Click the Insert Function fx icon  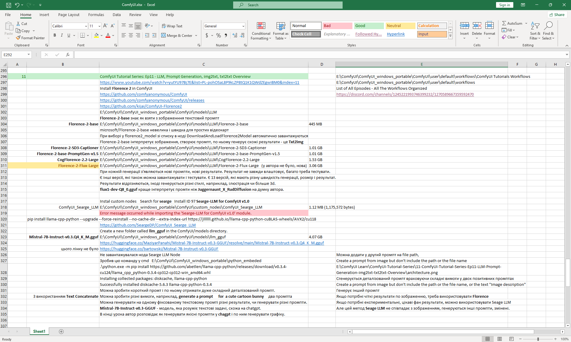pos(68,55)
